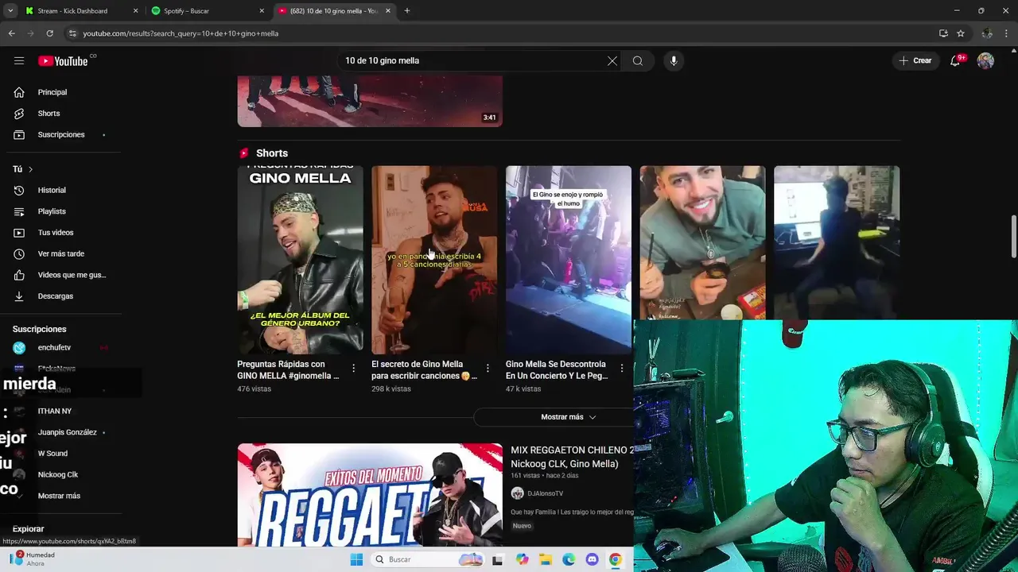Open enchufetv subscription channel
The height and width of the screenshot is (572, 1018).
[54, 347]
